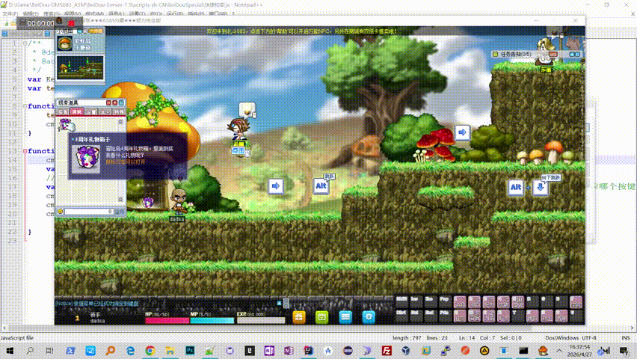The width and height of the screenshot is (637, 359).
Task: Open the notification center icon on taskbar
Action: (624, 351)
